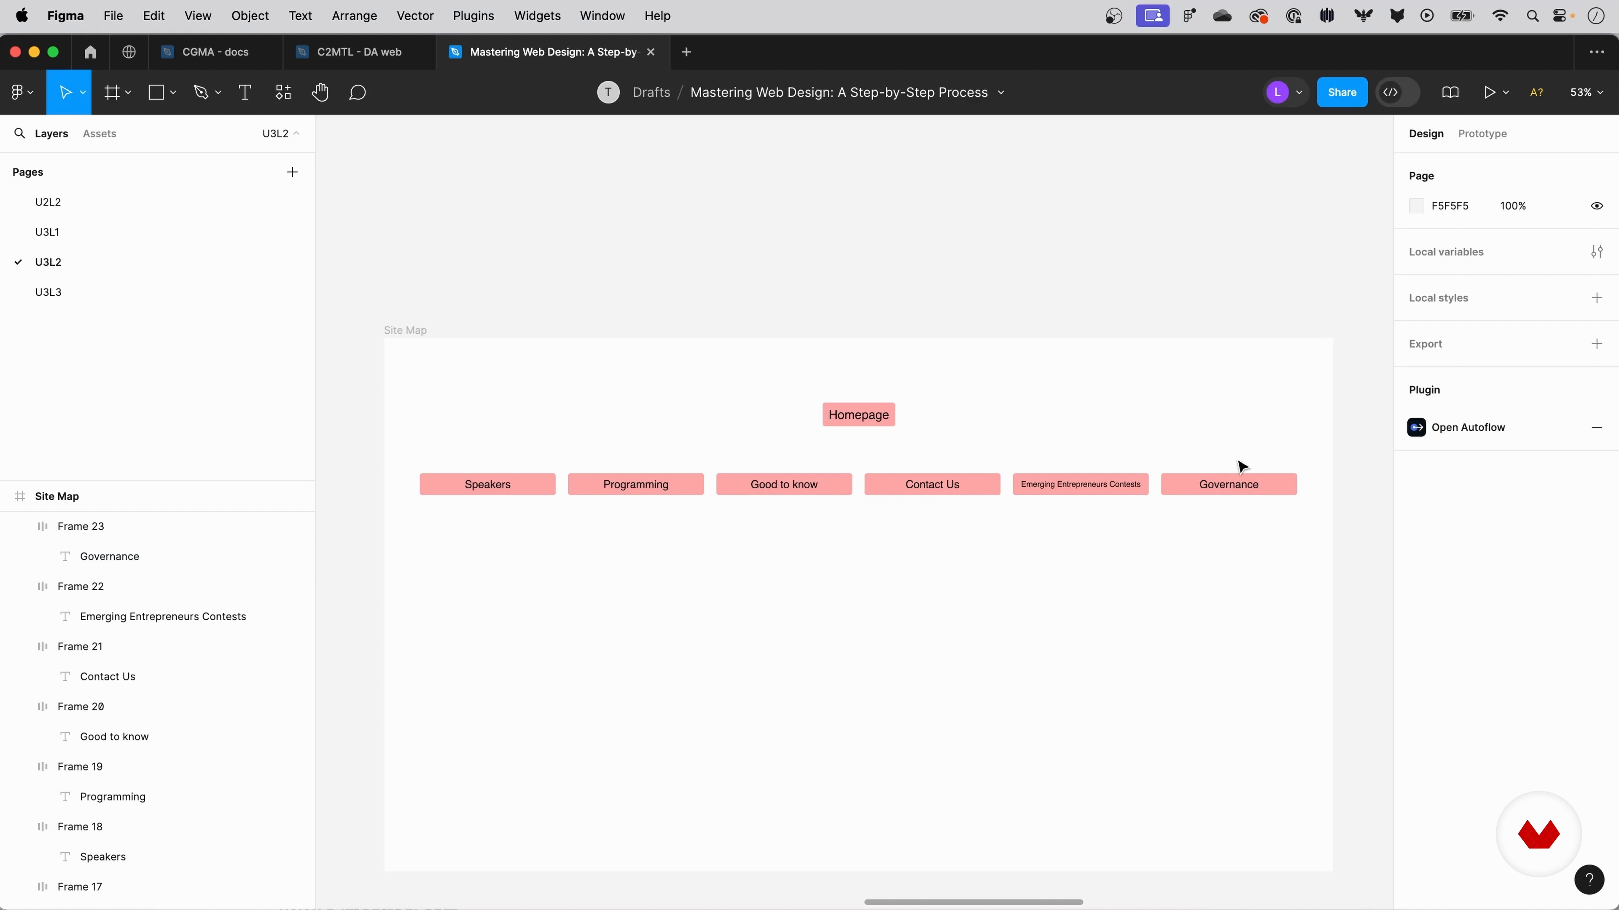Open shape tools dropdown arrow
This screenshot has width=1619, height=910.
point(173,92)
